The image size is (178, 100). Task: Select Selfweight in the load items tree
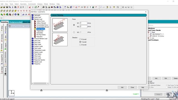click(x=37, y=15)
